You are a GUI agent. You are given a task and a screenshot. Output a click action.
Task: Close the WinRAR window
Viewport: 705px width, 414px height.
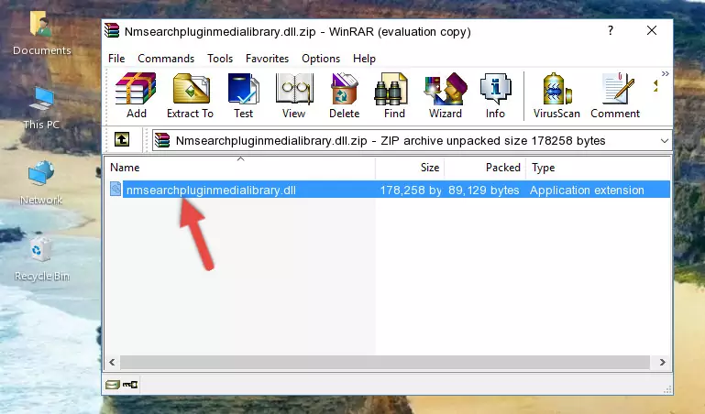(652, 30)
